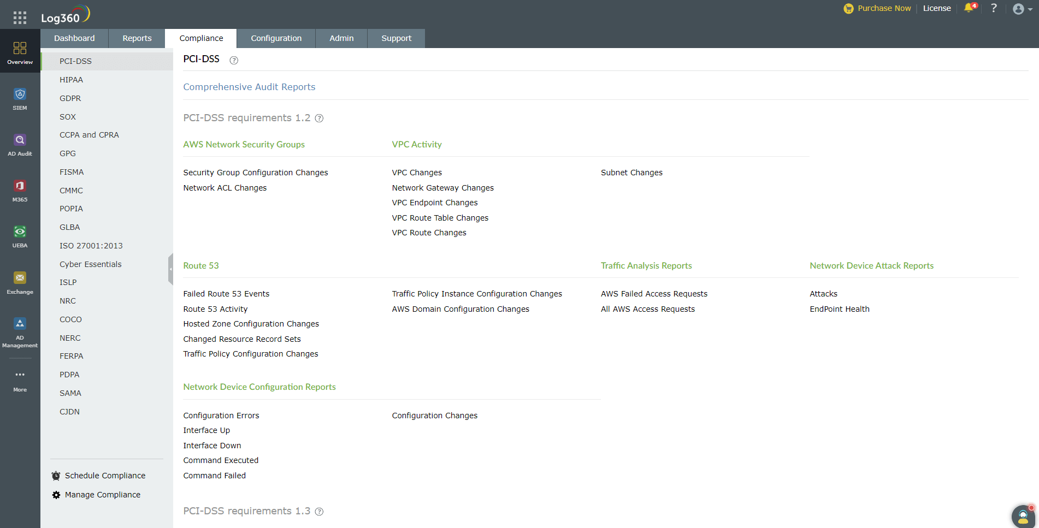Open the SIEM module in sidebar

pyautogui.click(x=20, y=99)
